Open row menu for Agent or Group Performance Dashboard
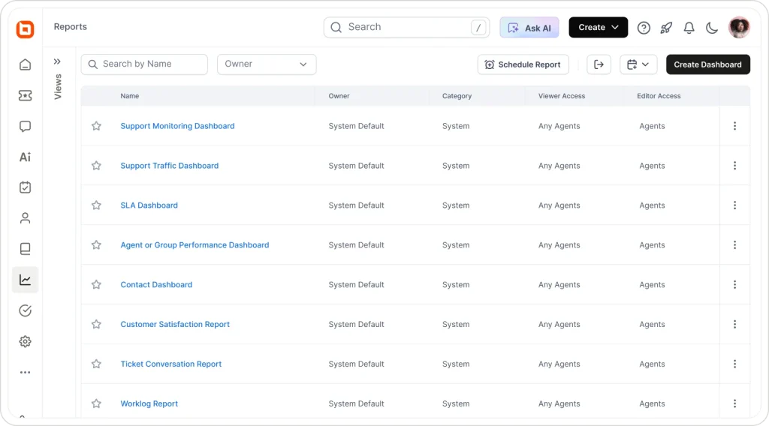The width and height of the screenshot is (769, 426). [734, 244]
